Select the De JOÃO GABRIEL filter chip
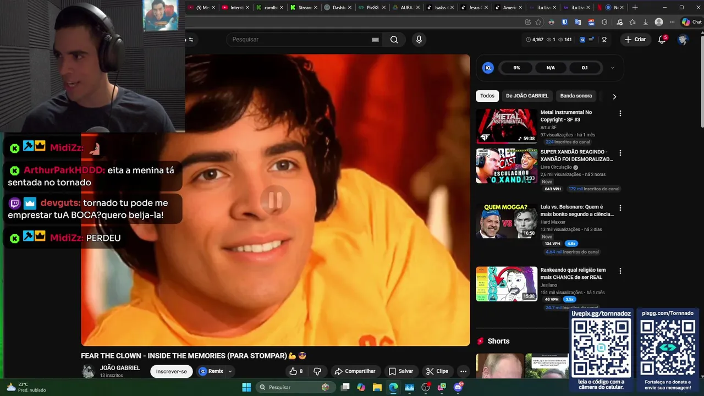The image size is (704, 396). point(527,96)
